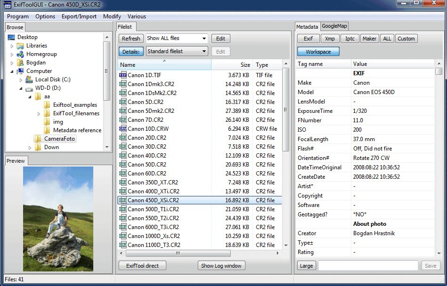
Task: Click the CR2 icon beside Canon 5D.CR2
Action: tap(123, 102)
